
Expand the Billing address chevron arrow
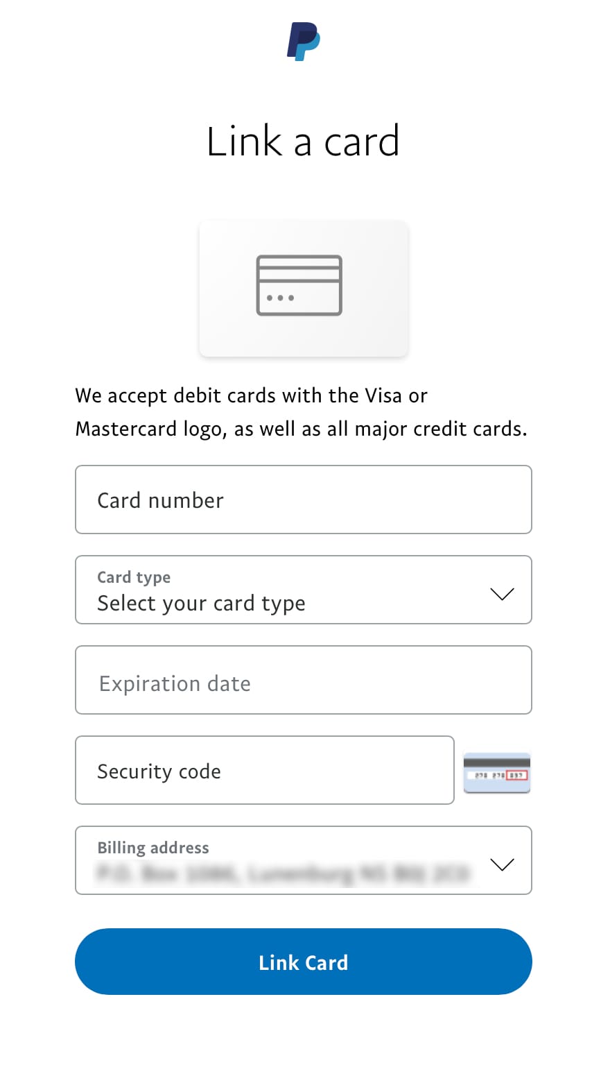click(502, 864)
